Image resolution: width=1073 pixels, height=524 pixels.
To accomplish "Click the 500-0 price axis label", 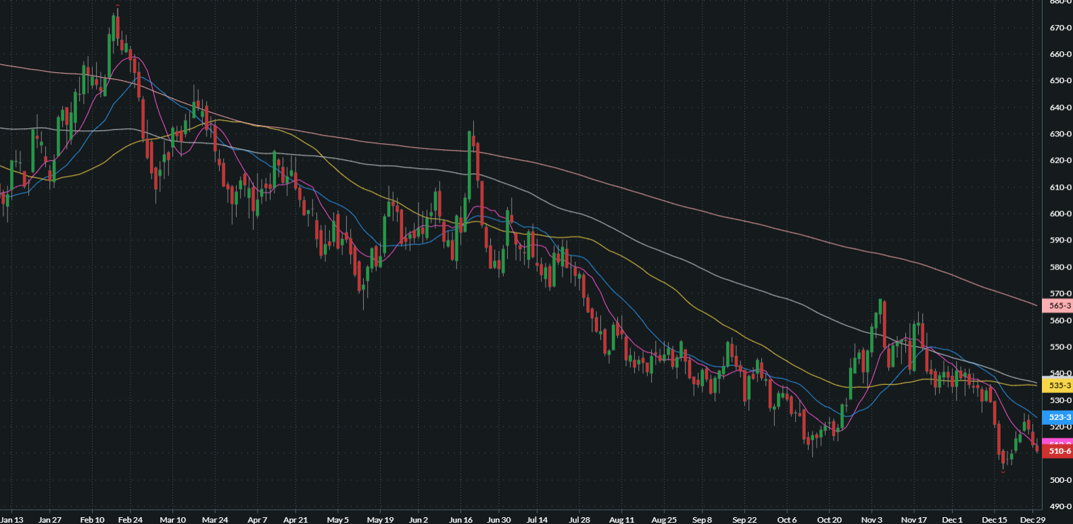I will [x=1060, y=480].
